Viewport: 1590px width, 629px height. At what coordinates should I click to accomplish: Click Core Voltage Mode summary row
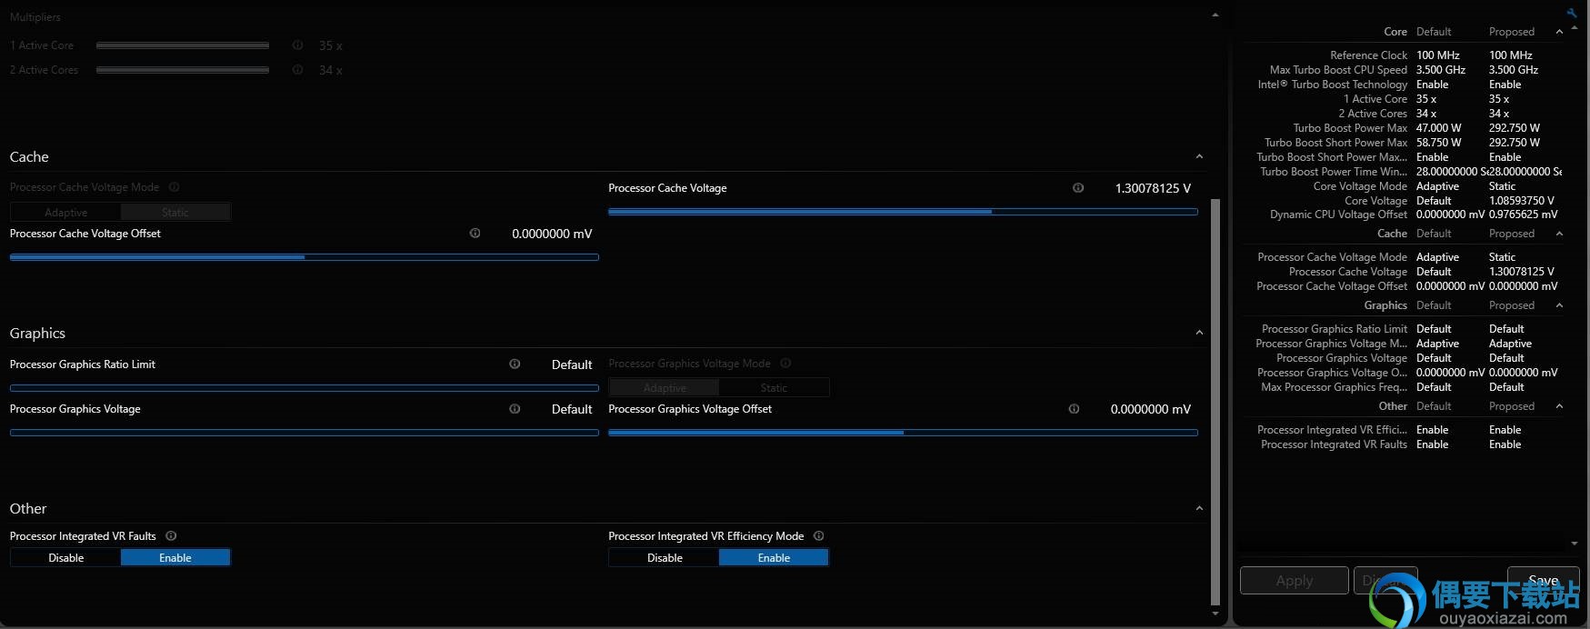tap(1404, 186)
